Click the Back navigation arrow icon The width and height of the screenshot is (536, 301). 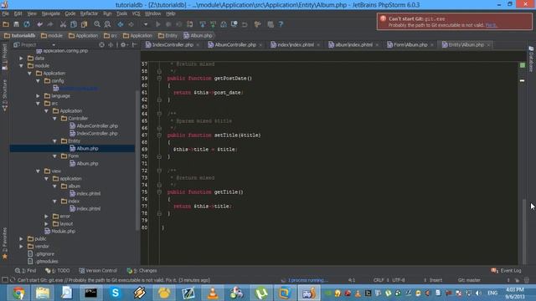[121, 24]
